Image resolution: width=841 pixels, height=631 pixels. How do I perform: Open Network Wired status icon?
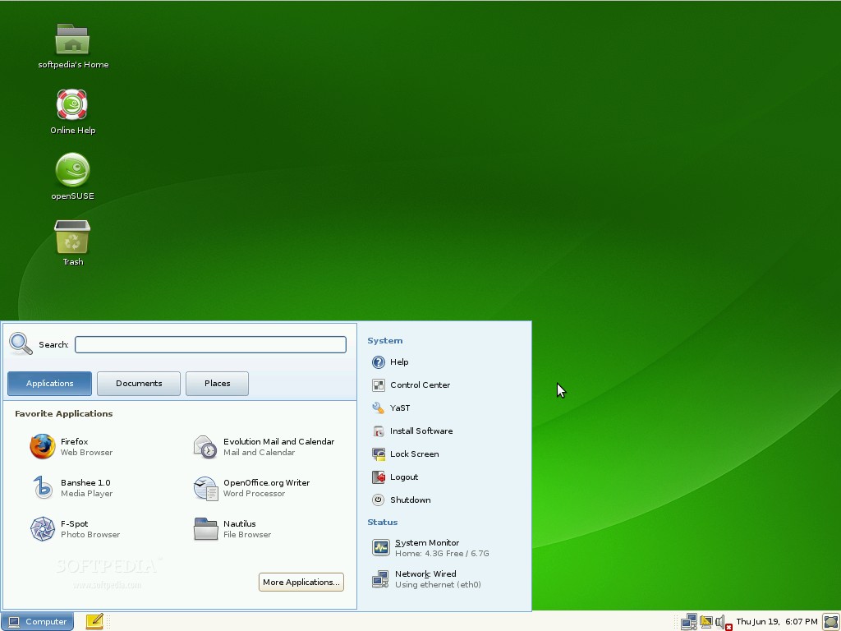(381, 579)
